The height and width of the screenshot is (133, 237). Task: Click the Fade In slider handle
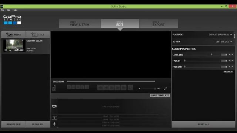click(x=185, y=61)
